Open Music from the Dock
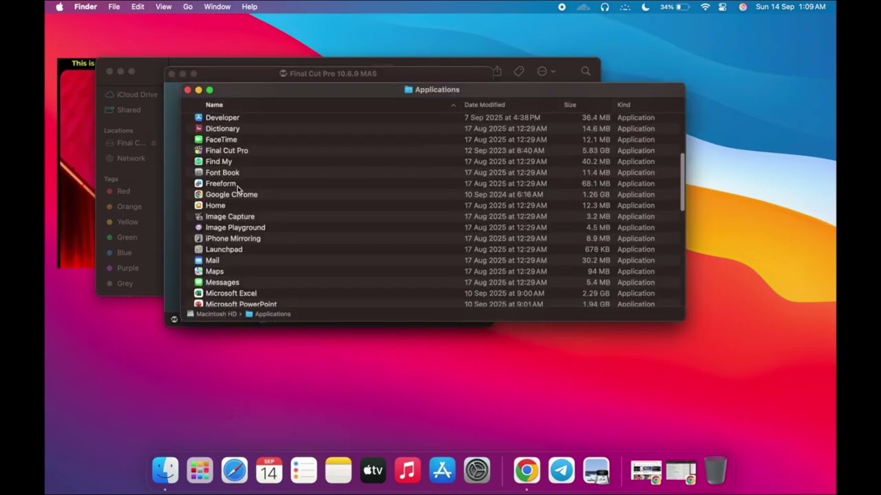881x495 pixels. pos(407,471)
